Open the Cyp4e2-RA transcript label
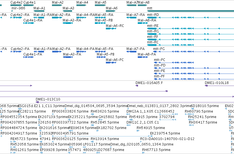The image size is (234, 154). [x=20, y=15]
